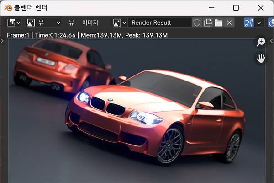Expand the 뷰 view mode dropdown
The width and height of the screenshot is (274, 183).
point(43,22)
